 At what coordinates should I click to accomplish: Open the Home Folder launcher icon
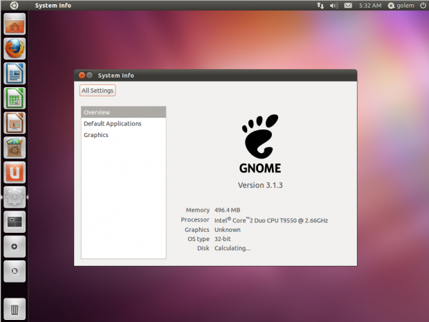point(15,24)
